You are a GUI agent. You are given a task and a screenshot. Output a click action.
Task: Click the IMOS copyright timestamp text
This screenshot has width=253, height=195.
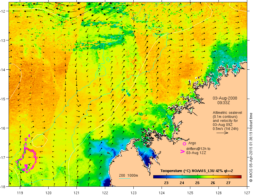tap(251, 147)
